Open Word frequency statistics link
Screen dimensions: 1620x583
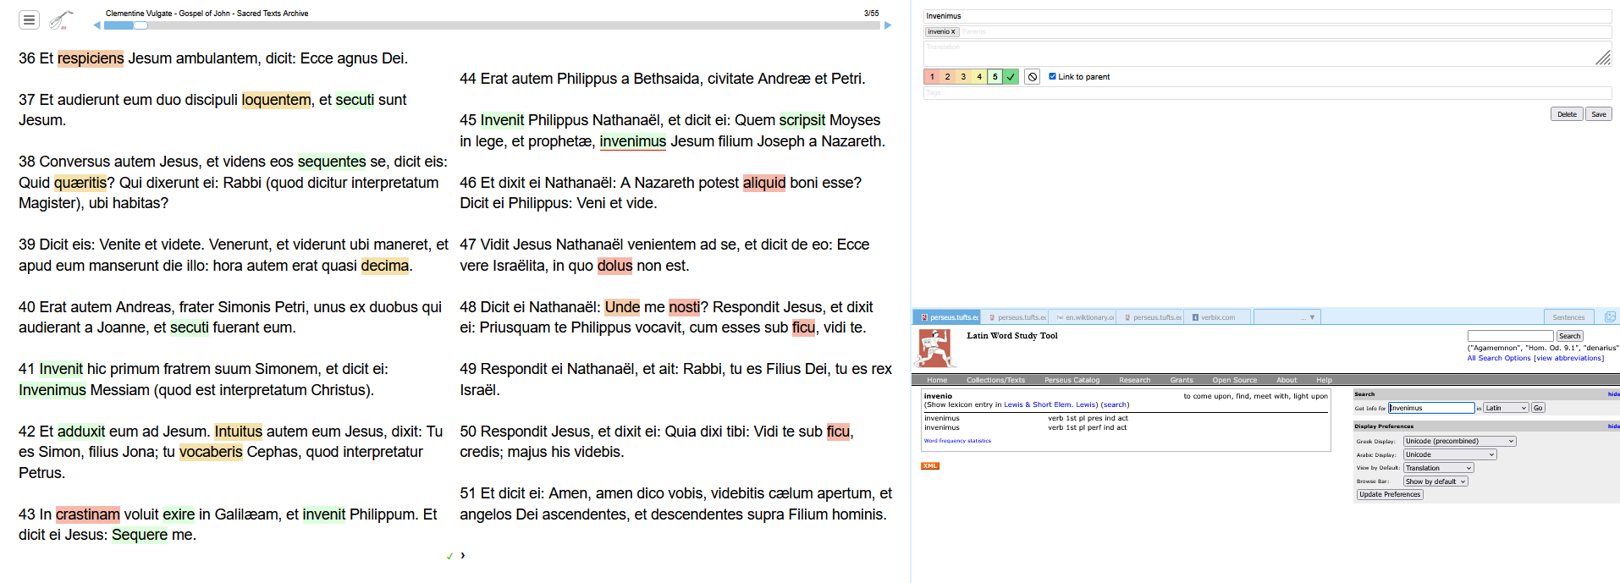[957, 441]
